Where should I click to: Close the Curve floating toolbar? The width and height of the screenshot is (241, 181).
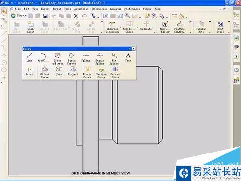pyautogui.click(x=134, y=49)
